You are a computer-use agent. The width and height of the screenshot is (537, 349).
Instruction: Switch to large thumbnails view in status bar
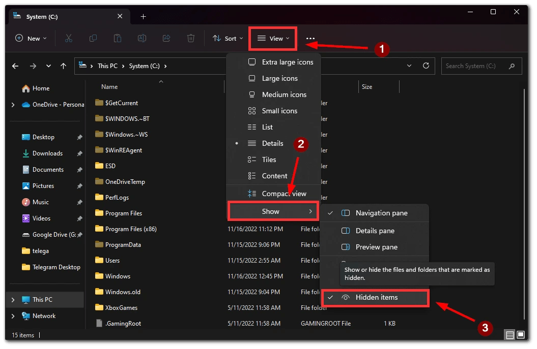(520, 335)
